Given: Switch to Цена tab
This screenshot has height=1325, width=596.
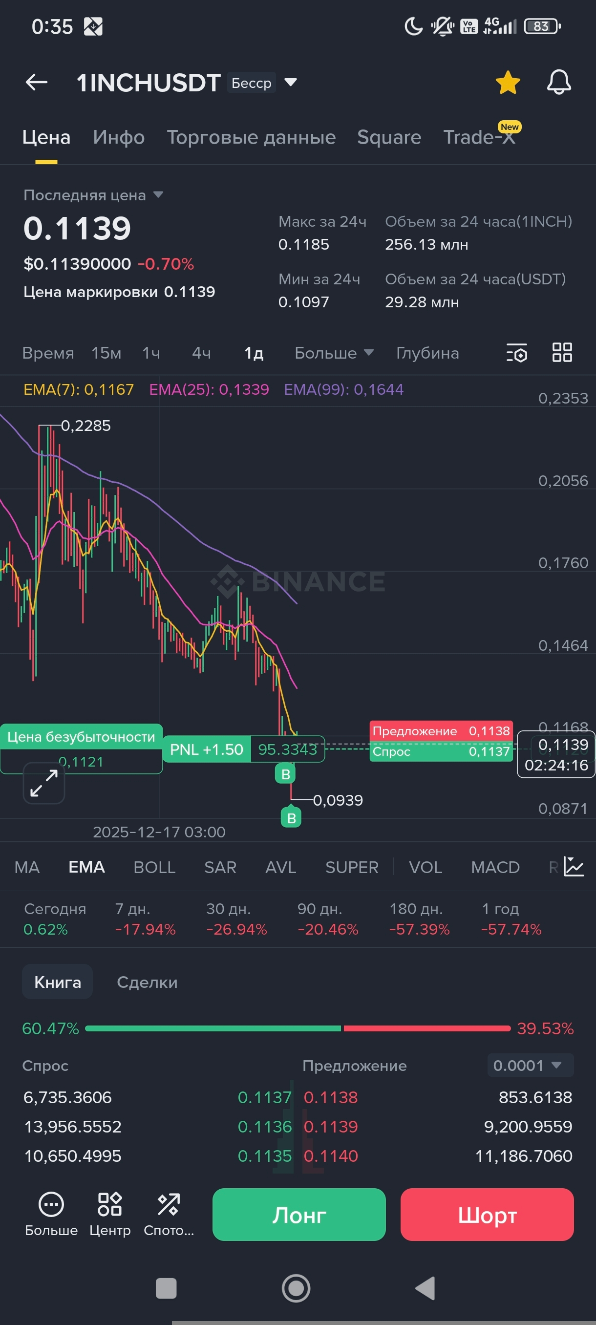Looking at the screenshot, I should coord(46,137).
